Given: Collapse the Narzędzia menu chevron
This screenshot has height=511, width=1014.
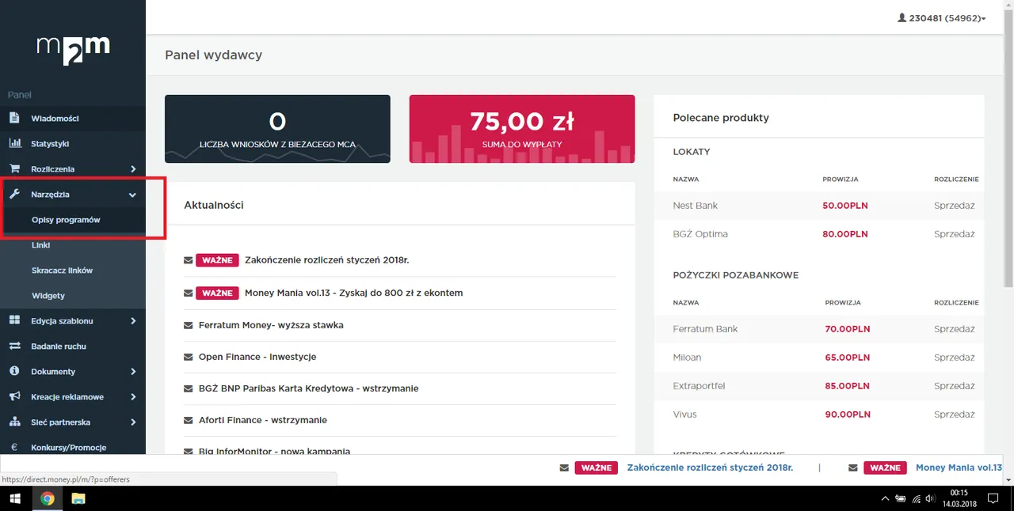Looking at the screenshot, I should (x=132, y=195).
